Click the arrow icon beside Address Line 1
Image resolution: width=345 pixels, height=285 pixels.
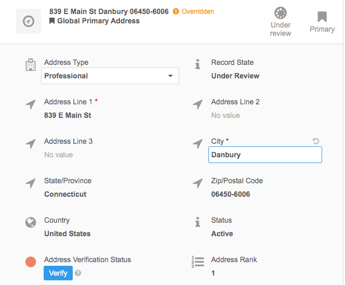31,104
